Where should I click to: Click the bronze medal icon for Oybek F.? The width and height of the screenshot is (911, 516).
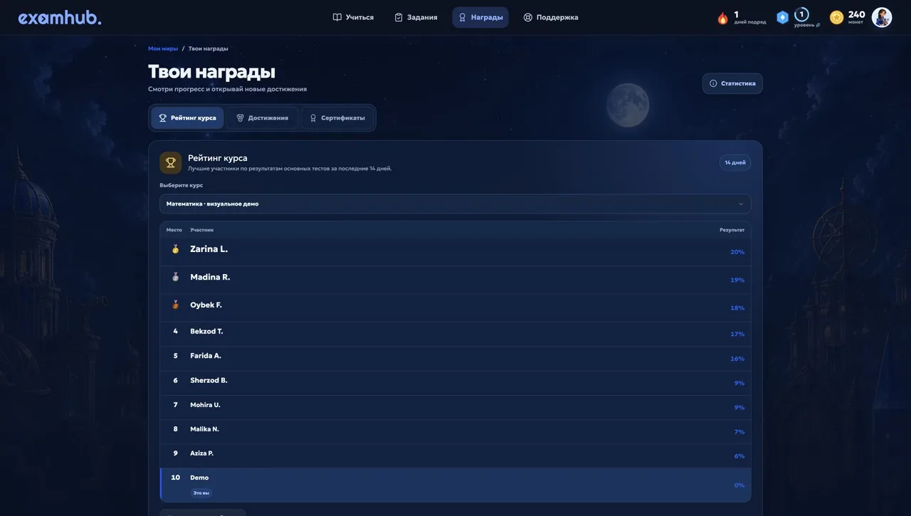tap(175, 305)
